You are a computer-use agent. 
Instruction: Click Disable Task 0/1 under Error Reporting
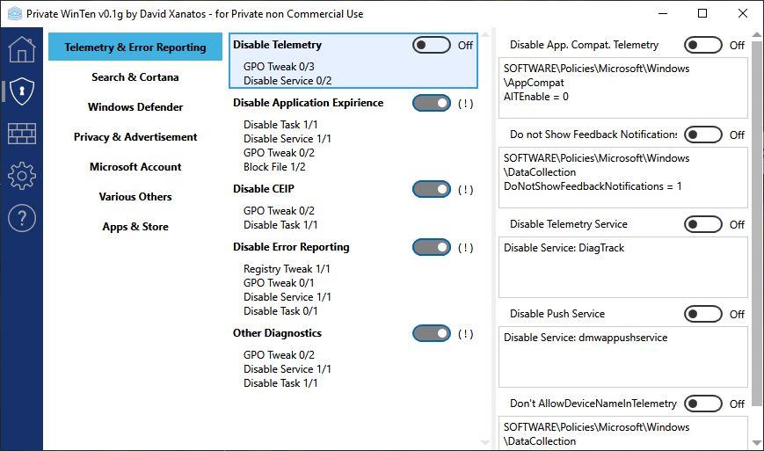point(280,311)
